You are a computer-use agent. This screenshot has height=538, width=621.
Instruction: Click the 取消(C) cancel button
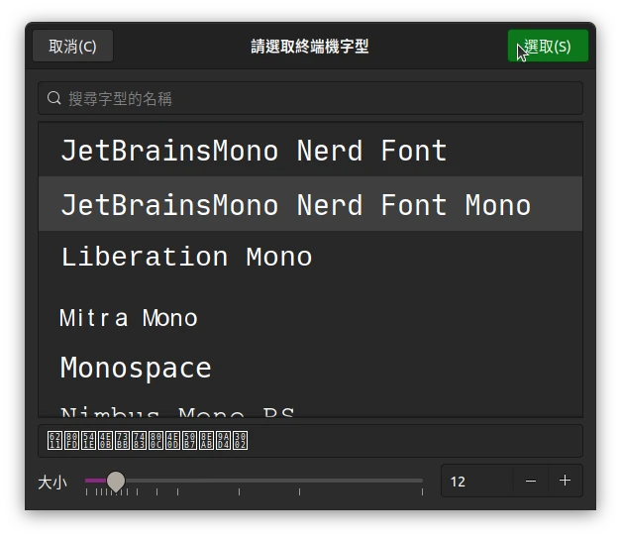(72, 47)
